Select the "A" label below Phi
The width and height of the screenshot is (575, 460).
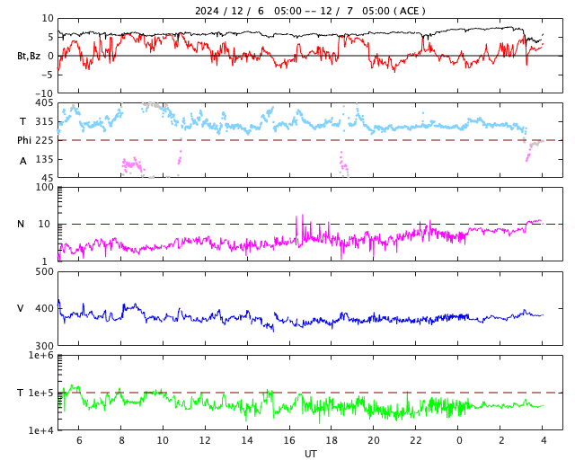(23, 161)
